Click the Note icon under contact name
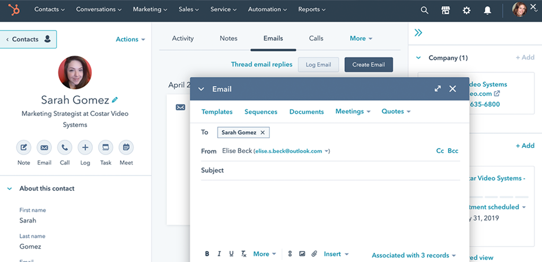The height and width of the screenshot is (262, 542). click(x=24, y=148)
